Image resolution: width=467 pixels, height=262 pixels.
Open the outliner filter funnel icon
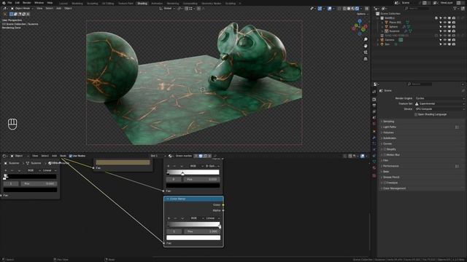pos(455,9)
